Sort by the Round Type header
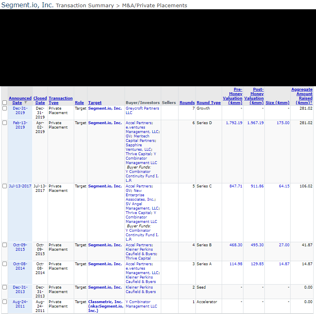Image resolution: width=316 pixels, height=314 pixels. coord(209,102)
